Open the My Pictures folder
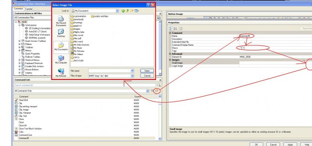The height and width of the screenshot is (146, 312). click(x=77, y=51)
